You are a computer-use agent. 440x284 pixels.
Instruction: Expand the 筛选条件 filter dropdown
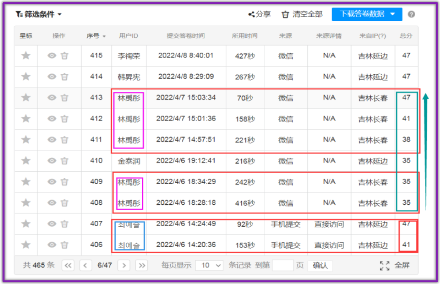coord(39,15)
